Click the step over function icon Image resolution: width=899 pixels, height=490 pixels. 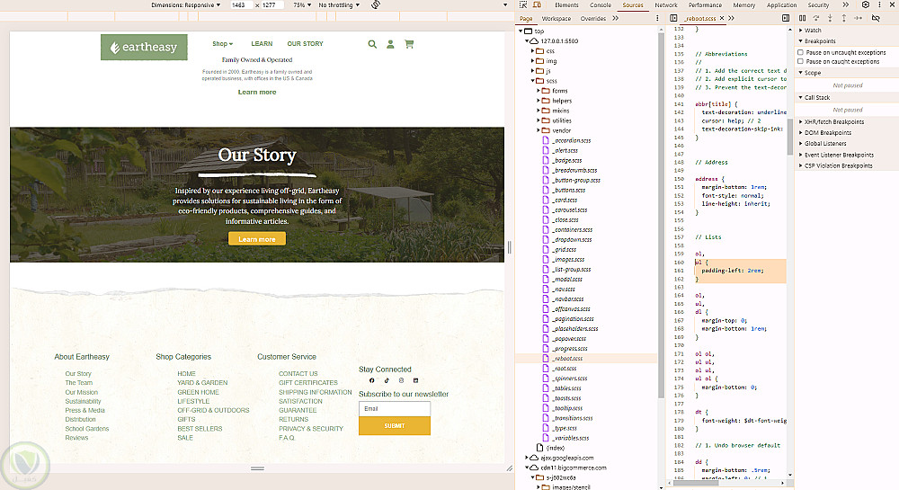pyautogui.click(x=816, y=18)
